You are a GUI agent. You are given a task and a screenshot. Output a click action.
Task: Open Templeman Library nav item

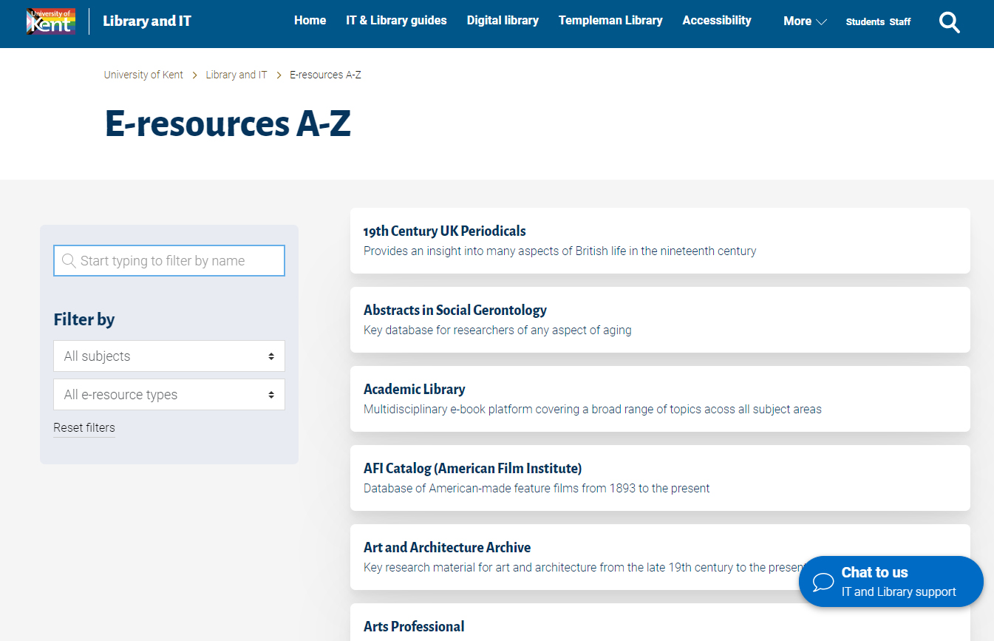pos(610,21)
